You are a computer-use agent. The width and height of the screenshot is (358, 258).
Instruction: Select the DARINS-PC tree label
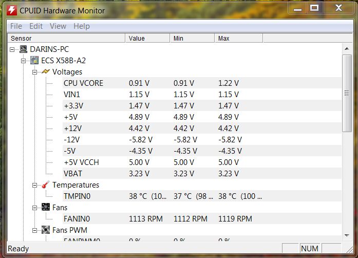click(49, 49)
